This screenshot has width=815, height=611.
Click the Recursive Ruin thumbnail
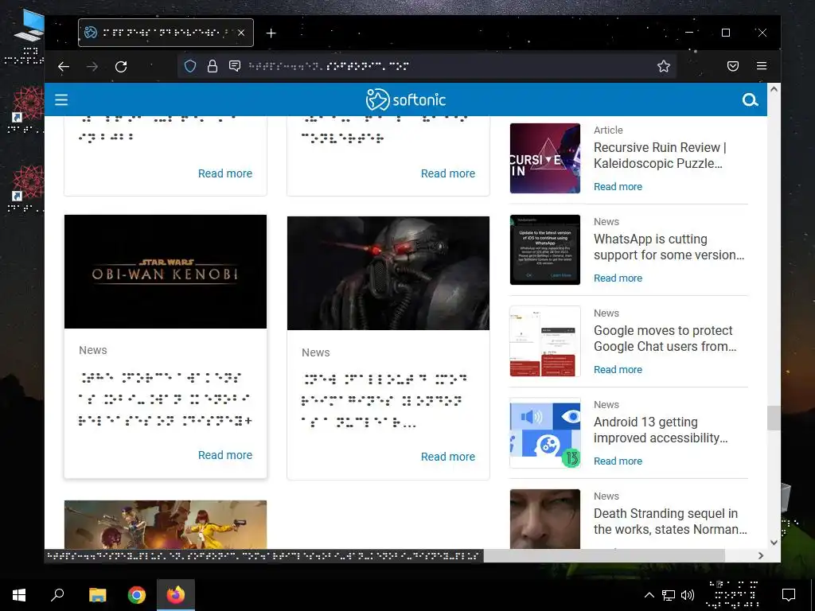point(544,158)
